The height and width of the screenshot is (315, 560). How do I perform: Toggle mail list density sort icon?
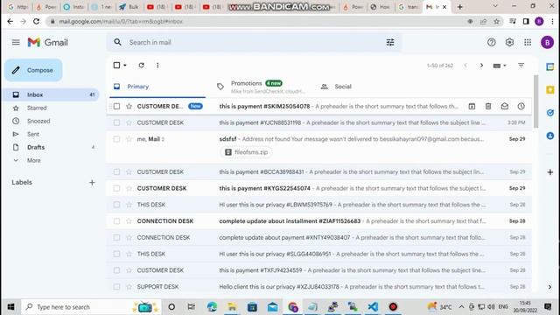click(521, 66)
